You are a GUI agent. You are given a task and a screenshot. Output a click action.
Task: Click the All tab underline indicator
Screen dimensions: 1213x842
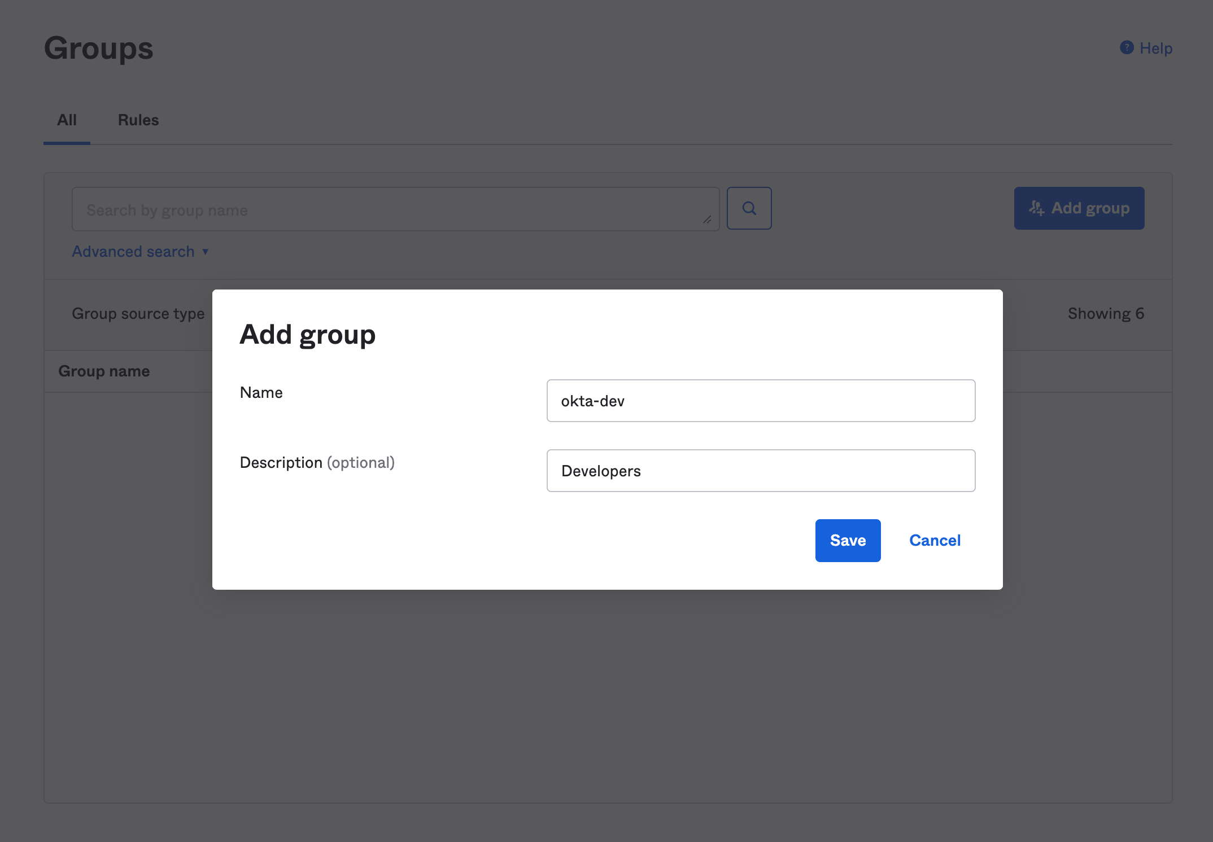(67, 141)
